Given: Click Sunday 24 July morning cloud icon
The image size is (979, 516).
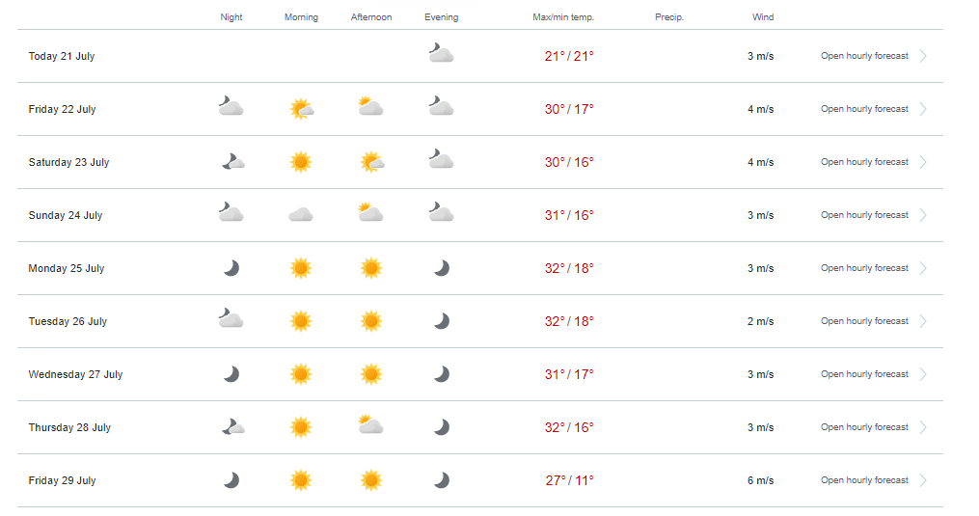Looking at the screenshot, I should pos(300,215).
